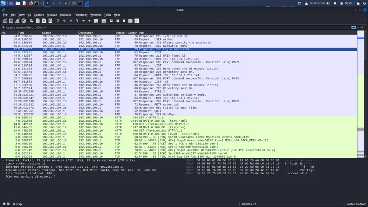Start capturing packets with shark fin icon
Screen dimensions: 368x207
click(5, 21)
